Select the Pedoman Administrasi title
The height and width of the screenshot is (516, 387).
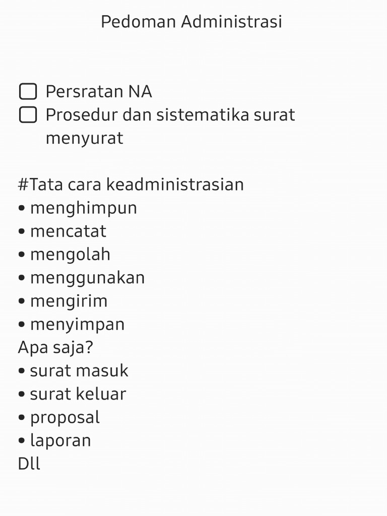[x=191, y=22]
